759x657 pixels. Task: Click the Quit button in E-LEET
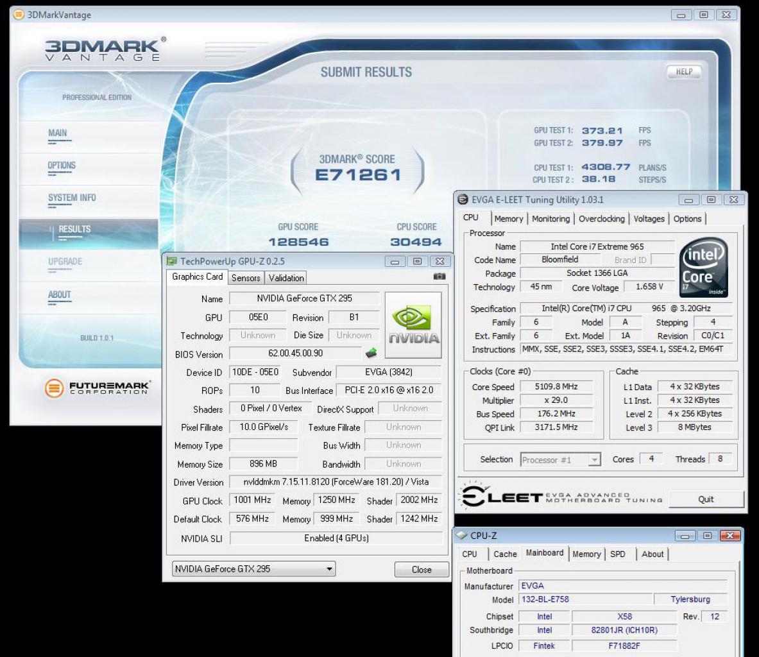pos(706,499)
